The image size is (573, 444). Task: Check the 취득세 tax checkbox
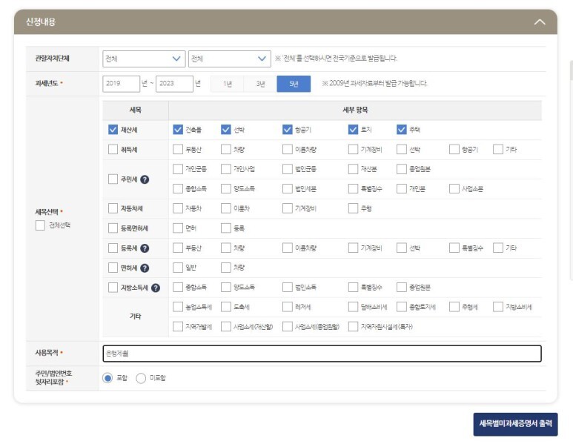113,150
